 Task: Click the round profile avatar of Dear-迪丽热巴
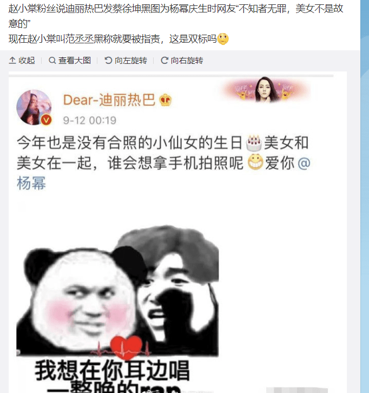tap(34, 107)
